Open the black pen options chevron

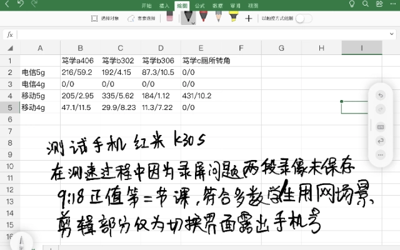click(x=193, y=23)
